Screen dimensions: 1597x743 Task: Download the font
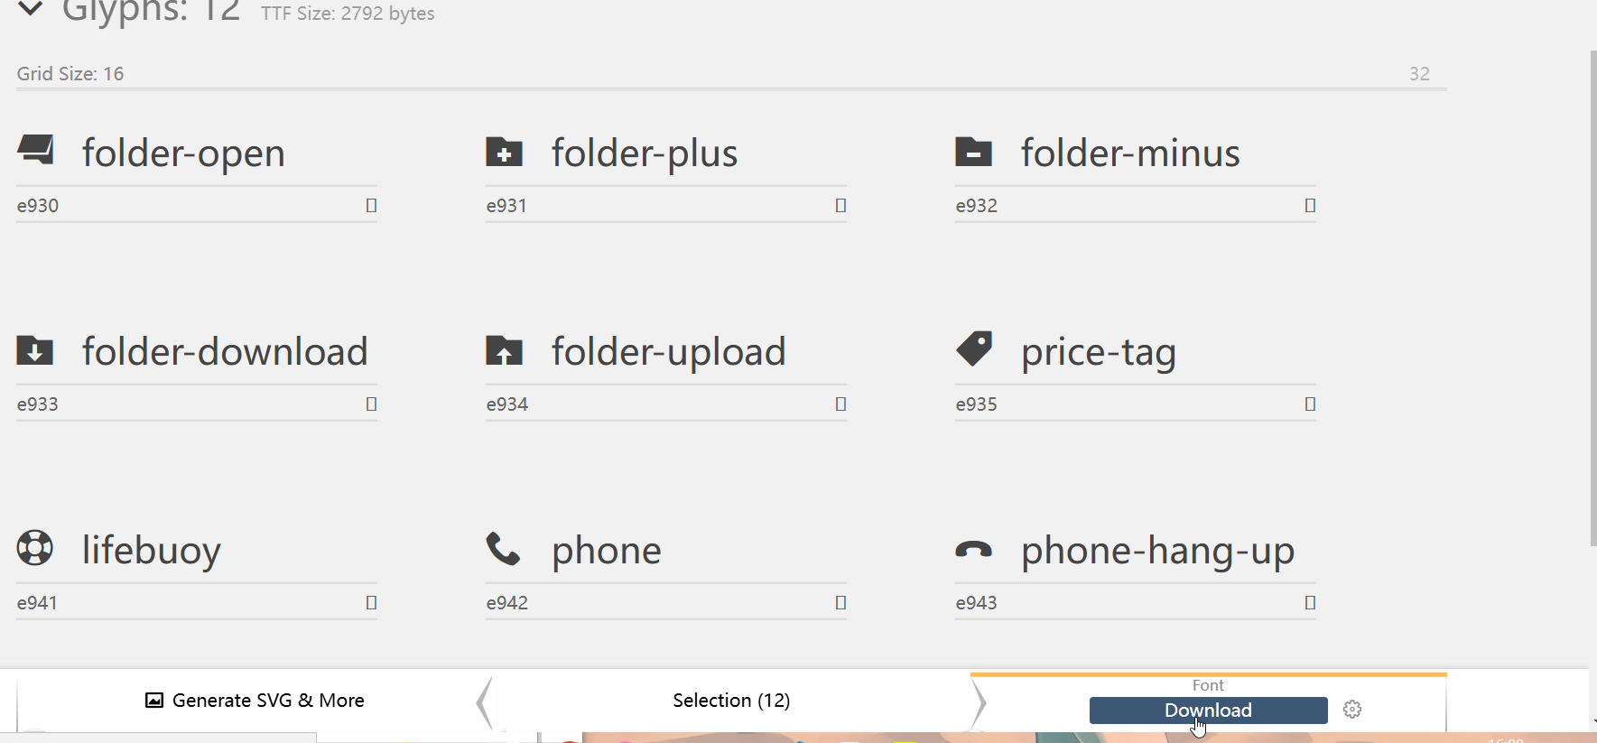coord(1208,710)
